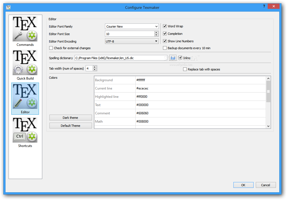
Task: Toggle the Word Wrap checkbox
Action: 165,26
